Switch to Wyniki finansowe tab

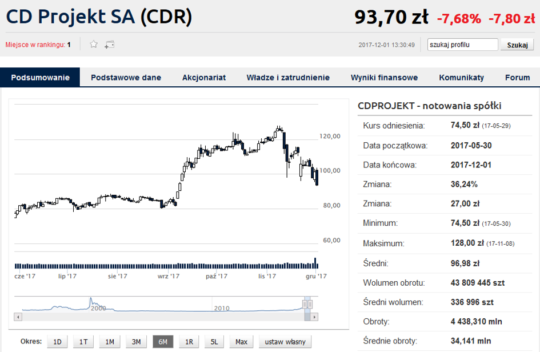384,78
